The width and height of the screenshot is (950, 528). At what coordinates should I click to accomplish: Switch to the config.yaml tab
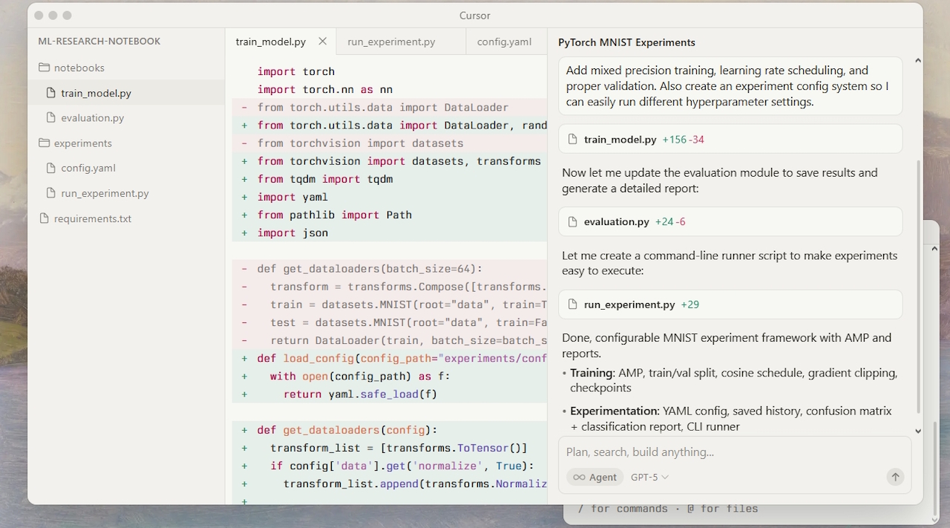coord(504,42)
